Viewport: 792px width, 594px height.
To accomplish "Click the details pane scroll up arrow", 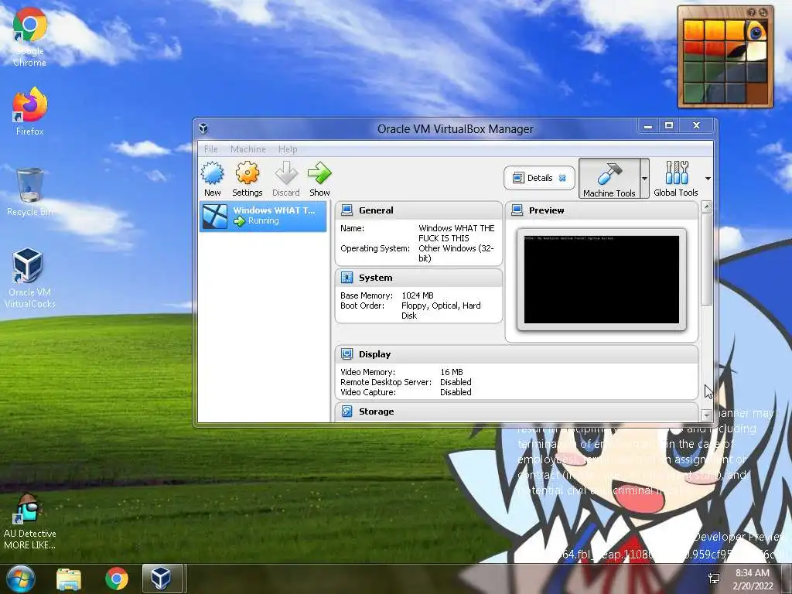I will tap(707, 207).
